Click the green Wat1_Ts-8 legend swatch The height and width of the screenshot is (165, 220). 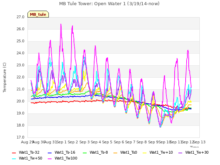(85, 153)
